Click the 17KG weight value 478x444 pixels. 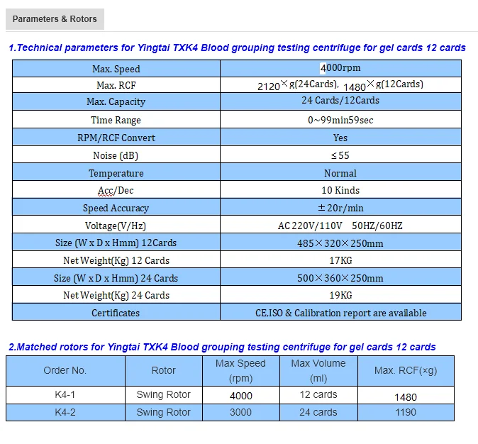coord(340,260)
